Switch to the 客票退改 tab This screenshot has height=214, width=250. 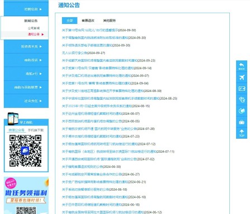tap(88, 21)
